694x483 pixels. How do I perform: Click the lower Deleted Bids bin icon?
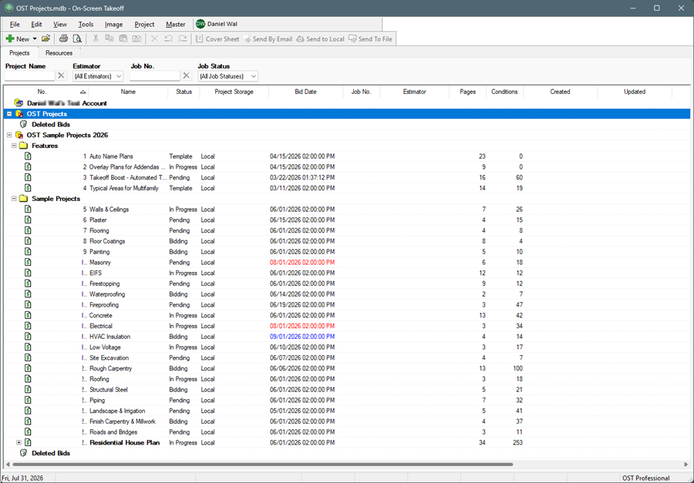24,453
